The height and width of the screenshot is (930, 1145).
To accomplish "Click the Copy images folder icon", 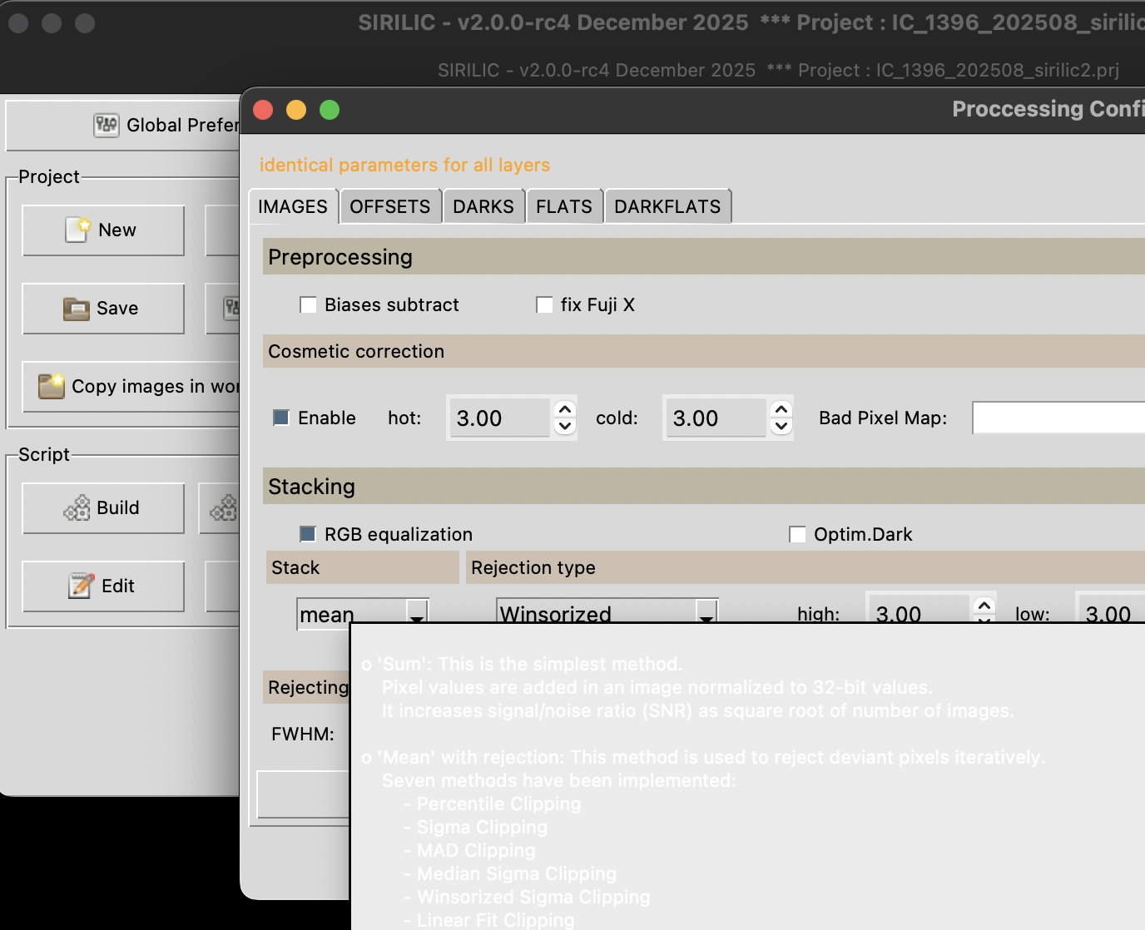I will pyautogui.click(x=52, y=386).
